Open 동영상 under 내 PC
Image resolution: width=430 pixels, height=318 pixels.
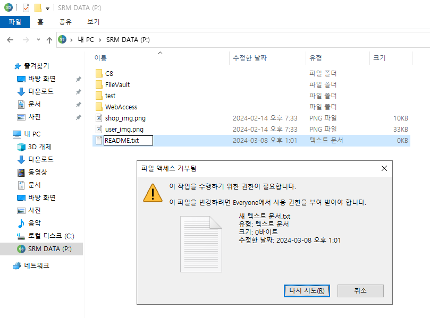[38, 172]
